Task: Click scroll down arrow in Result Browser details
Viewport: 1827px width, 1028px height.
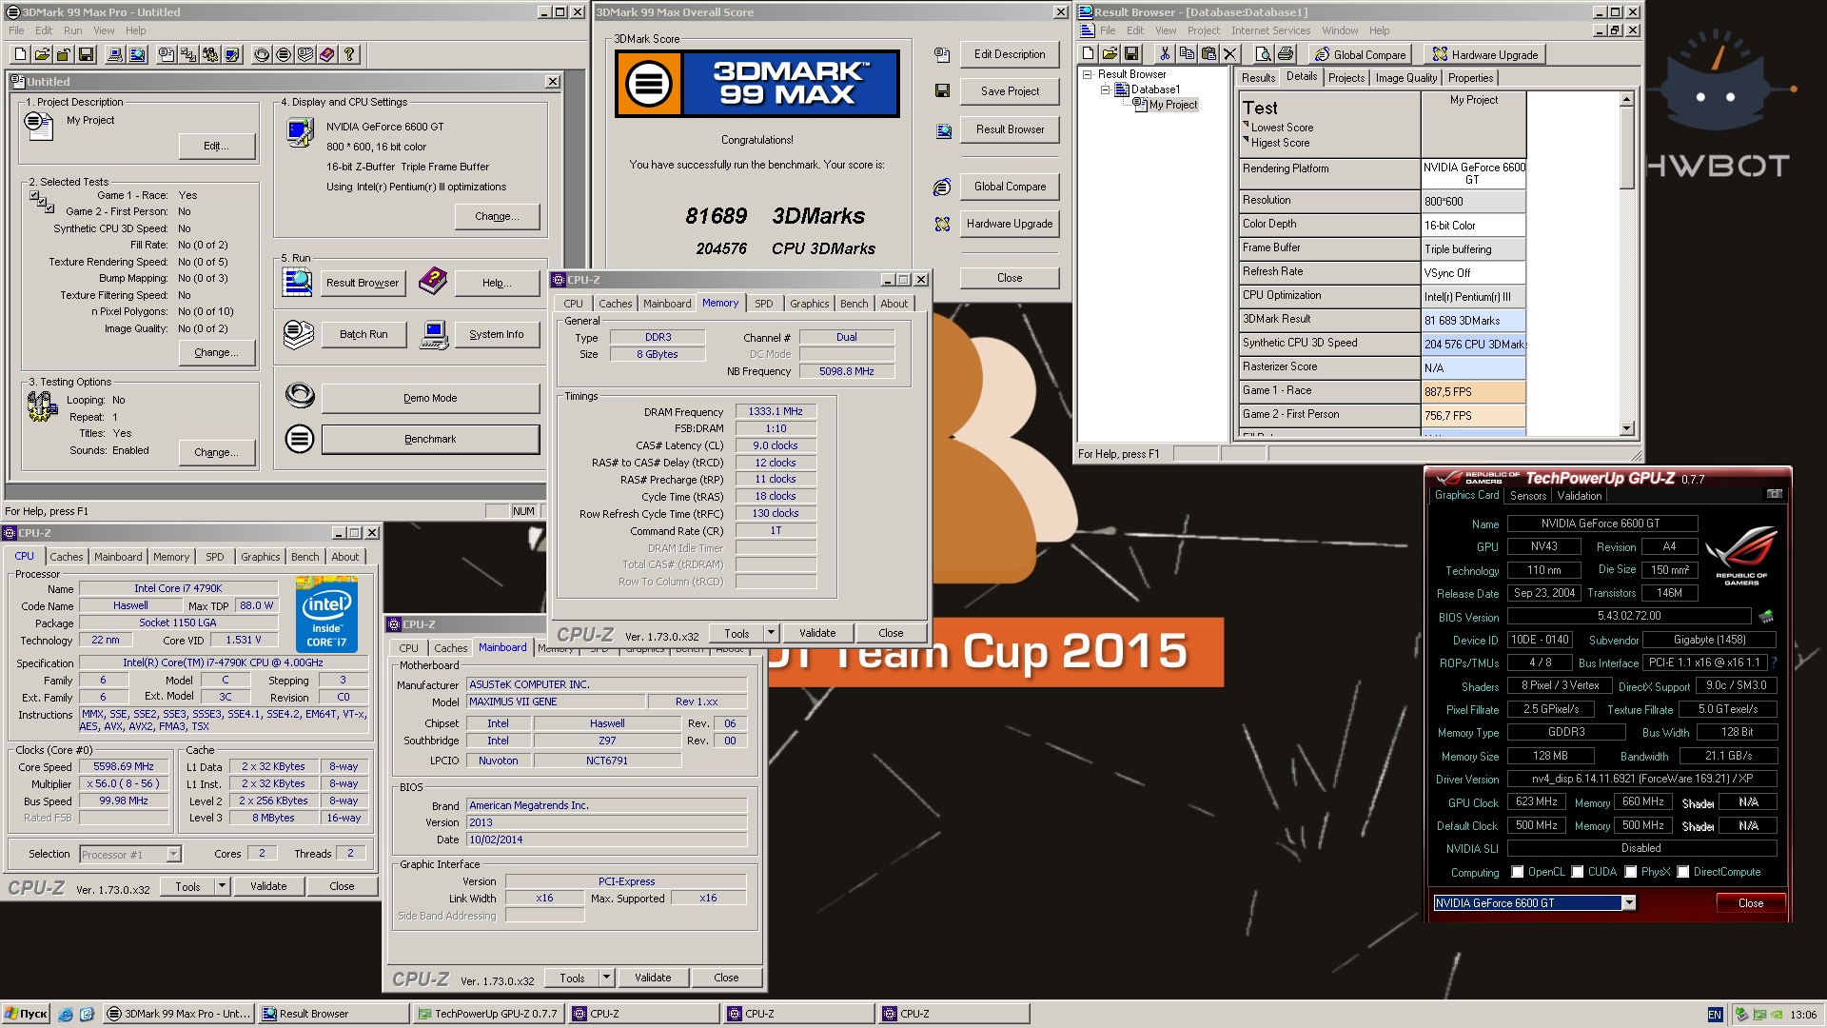Action: pos(1626,428)
